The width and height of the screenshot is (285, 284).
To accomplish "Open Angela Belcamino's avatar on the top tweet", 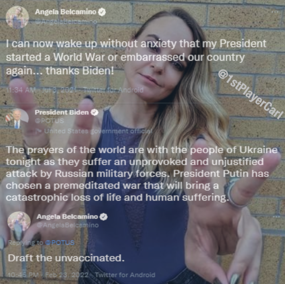I will tap(17, 18).
